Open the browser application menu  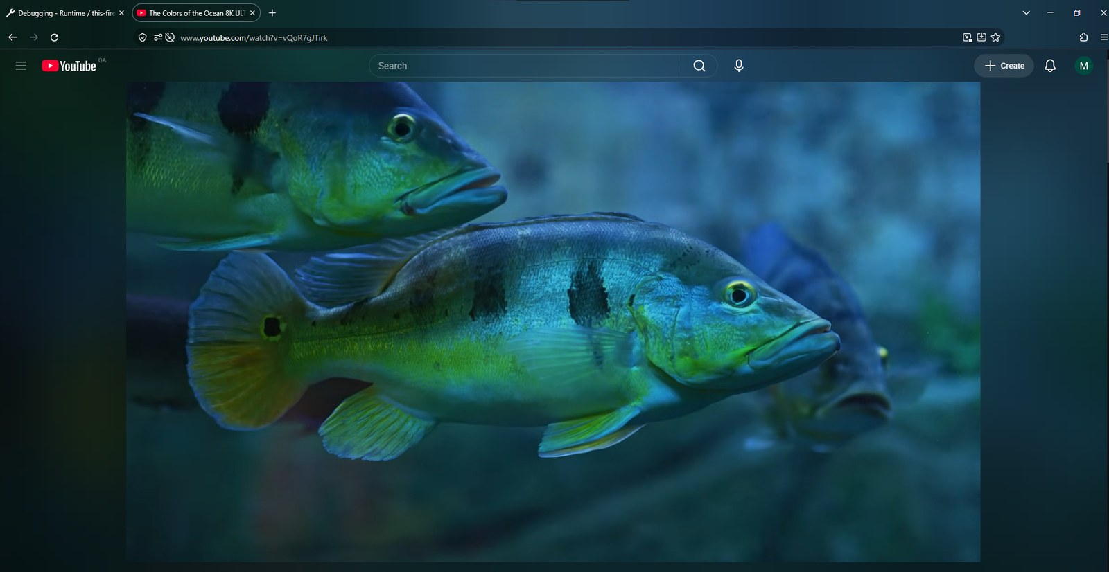click(x=1103, y=37)
